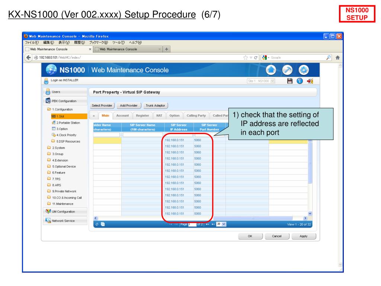381x286 pixels.
Task: Open the hammer Setup round icon
Action: click(x=287, y=70)
